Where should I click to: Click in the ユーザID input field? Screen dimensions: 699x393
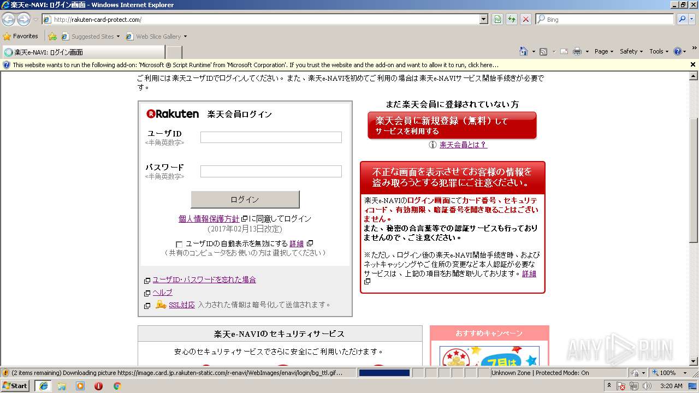point(271,138)
